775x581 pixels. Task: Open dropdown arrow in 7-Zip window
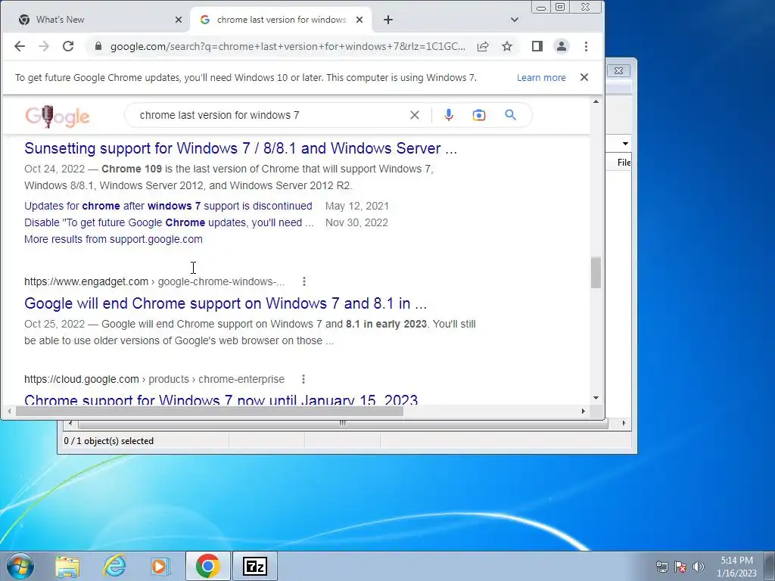point(625,144)
